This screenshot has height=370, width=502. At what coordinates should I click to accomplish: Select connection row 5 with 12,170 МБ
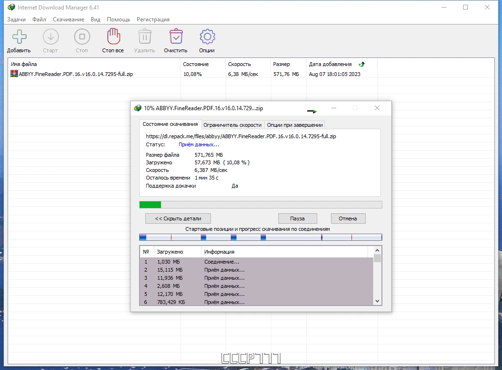[x=256, y=294]
